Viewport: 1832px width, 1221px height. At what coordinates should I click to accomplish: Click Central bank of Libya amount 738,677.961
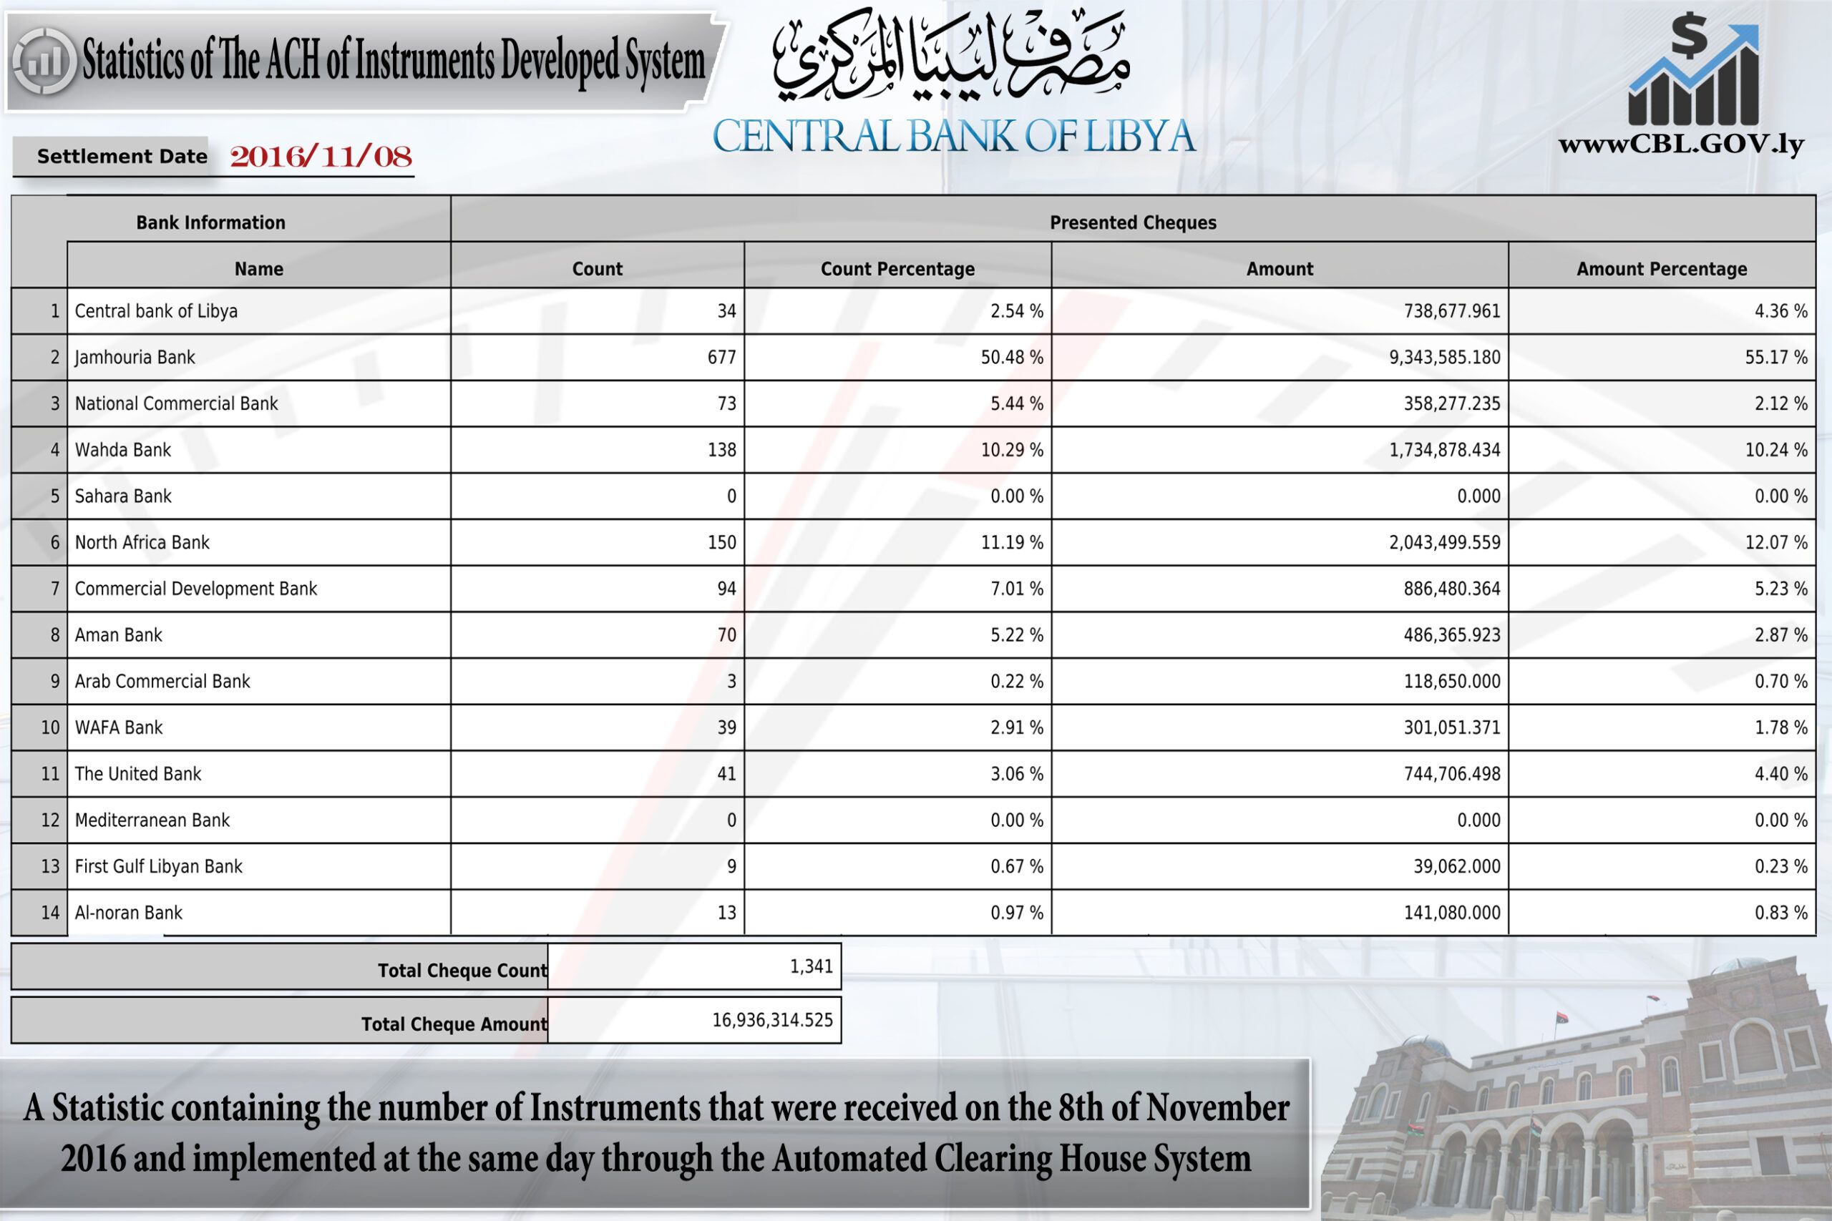click(x=1452, y=310)
